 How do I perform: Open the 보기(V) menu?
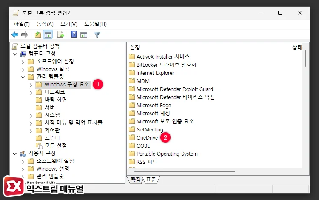(x=69, y=24)
